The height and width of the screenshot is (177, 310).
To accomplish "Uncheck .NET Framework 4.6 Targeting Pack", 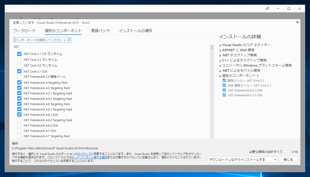I will 19,104.
